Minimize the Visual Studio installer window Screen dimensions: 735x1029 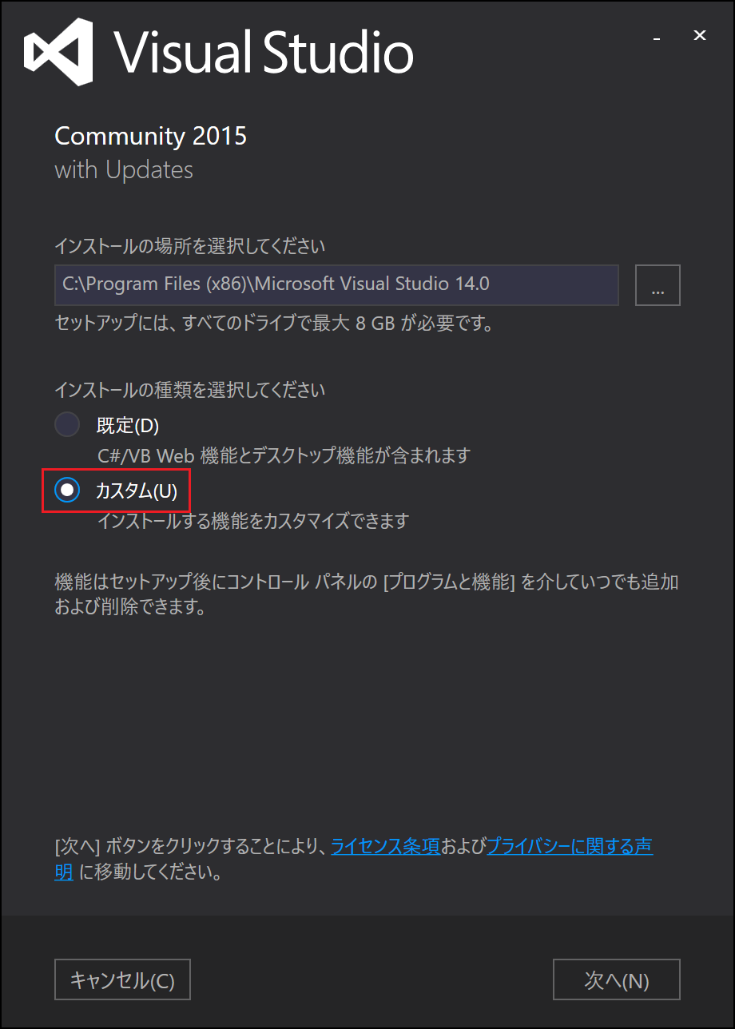657,36
